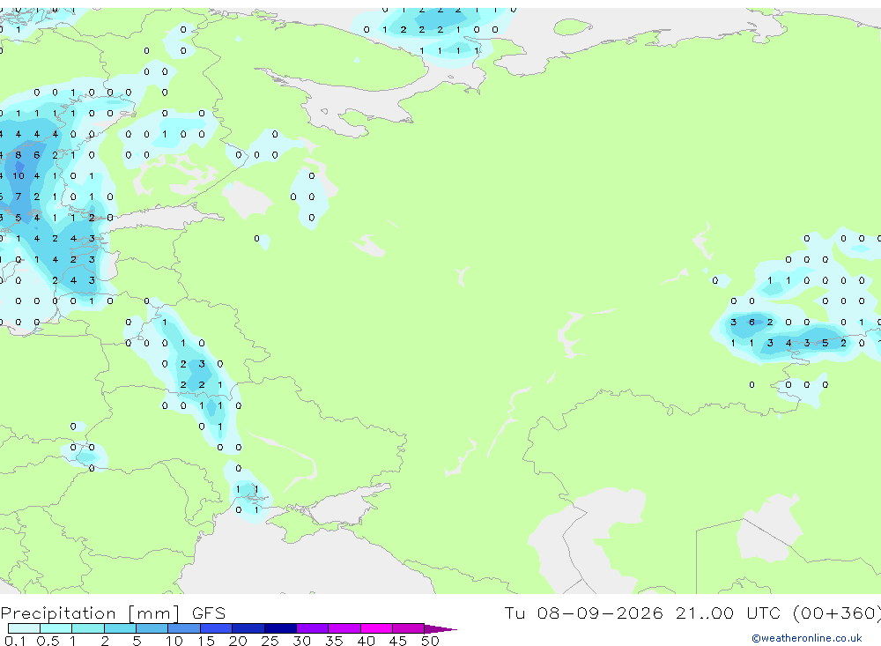Click legend label '25'

tap(270, 641)
